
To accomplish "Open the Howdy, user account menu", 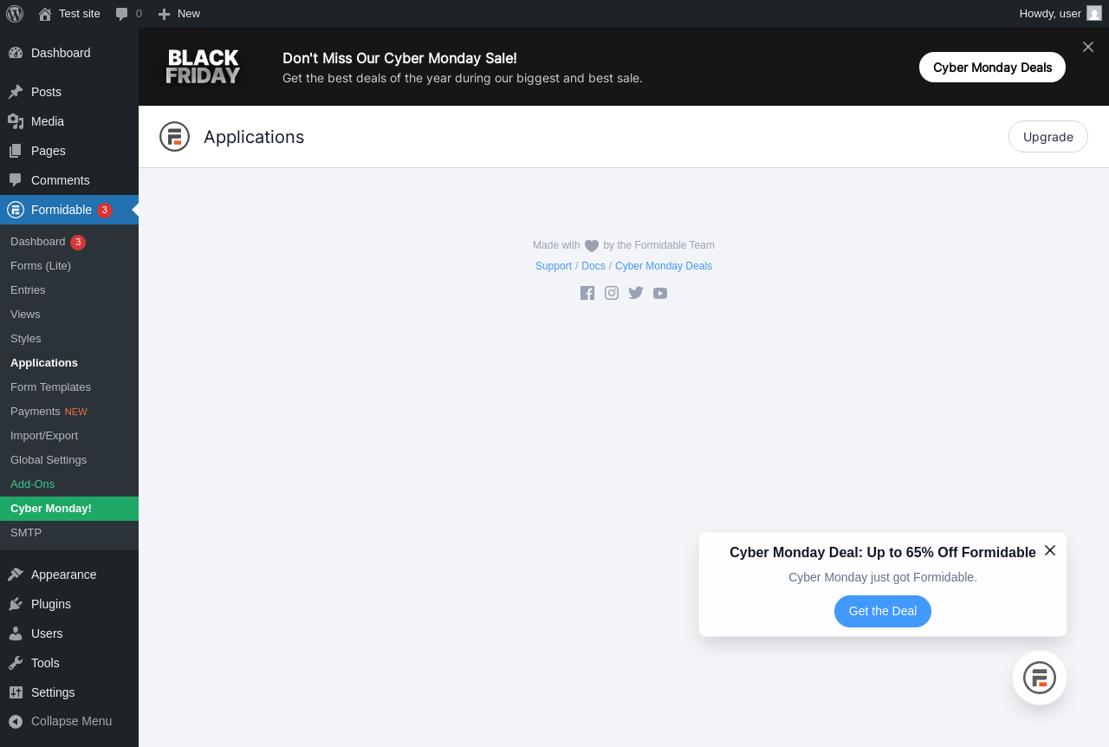I will 1060,14.
